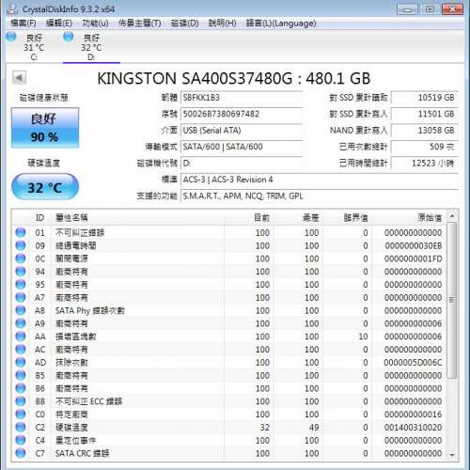Click threshold value 10 of attribute AA
Viewport: 470px width, 470px height.
(x=363, y=337)
